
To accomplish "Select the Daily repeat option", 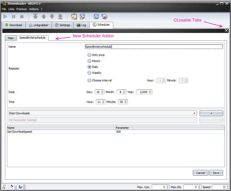I will (x=93, y=67).
